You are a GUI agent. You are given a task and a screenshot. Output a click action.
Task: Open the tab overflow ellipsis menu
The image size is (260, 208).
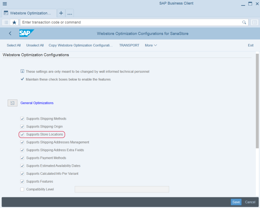point(70,14)
